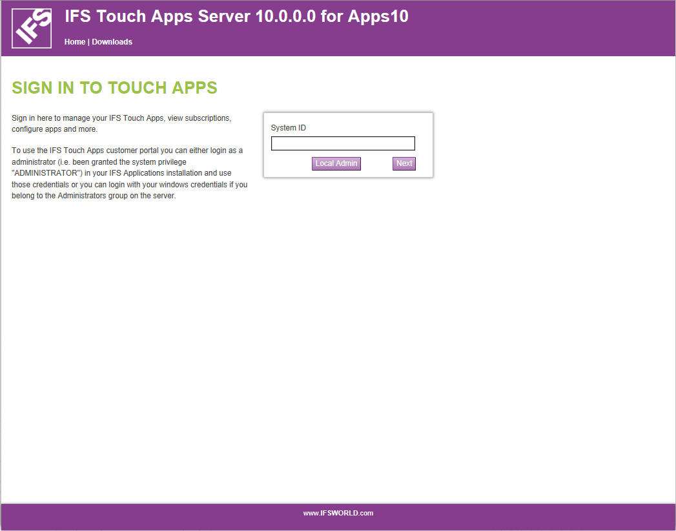
Task: Click the word Apps10 in the title
Action: pyautogui.click(x=378, y=17)
